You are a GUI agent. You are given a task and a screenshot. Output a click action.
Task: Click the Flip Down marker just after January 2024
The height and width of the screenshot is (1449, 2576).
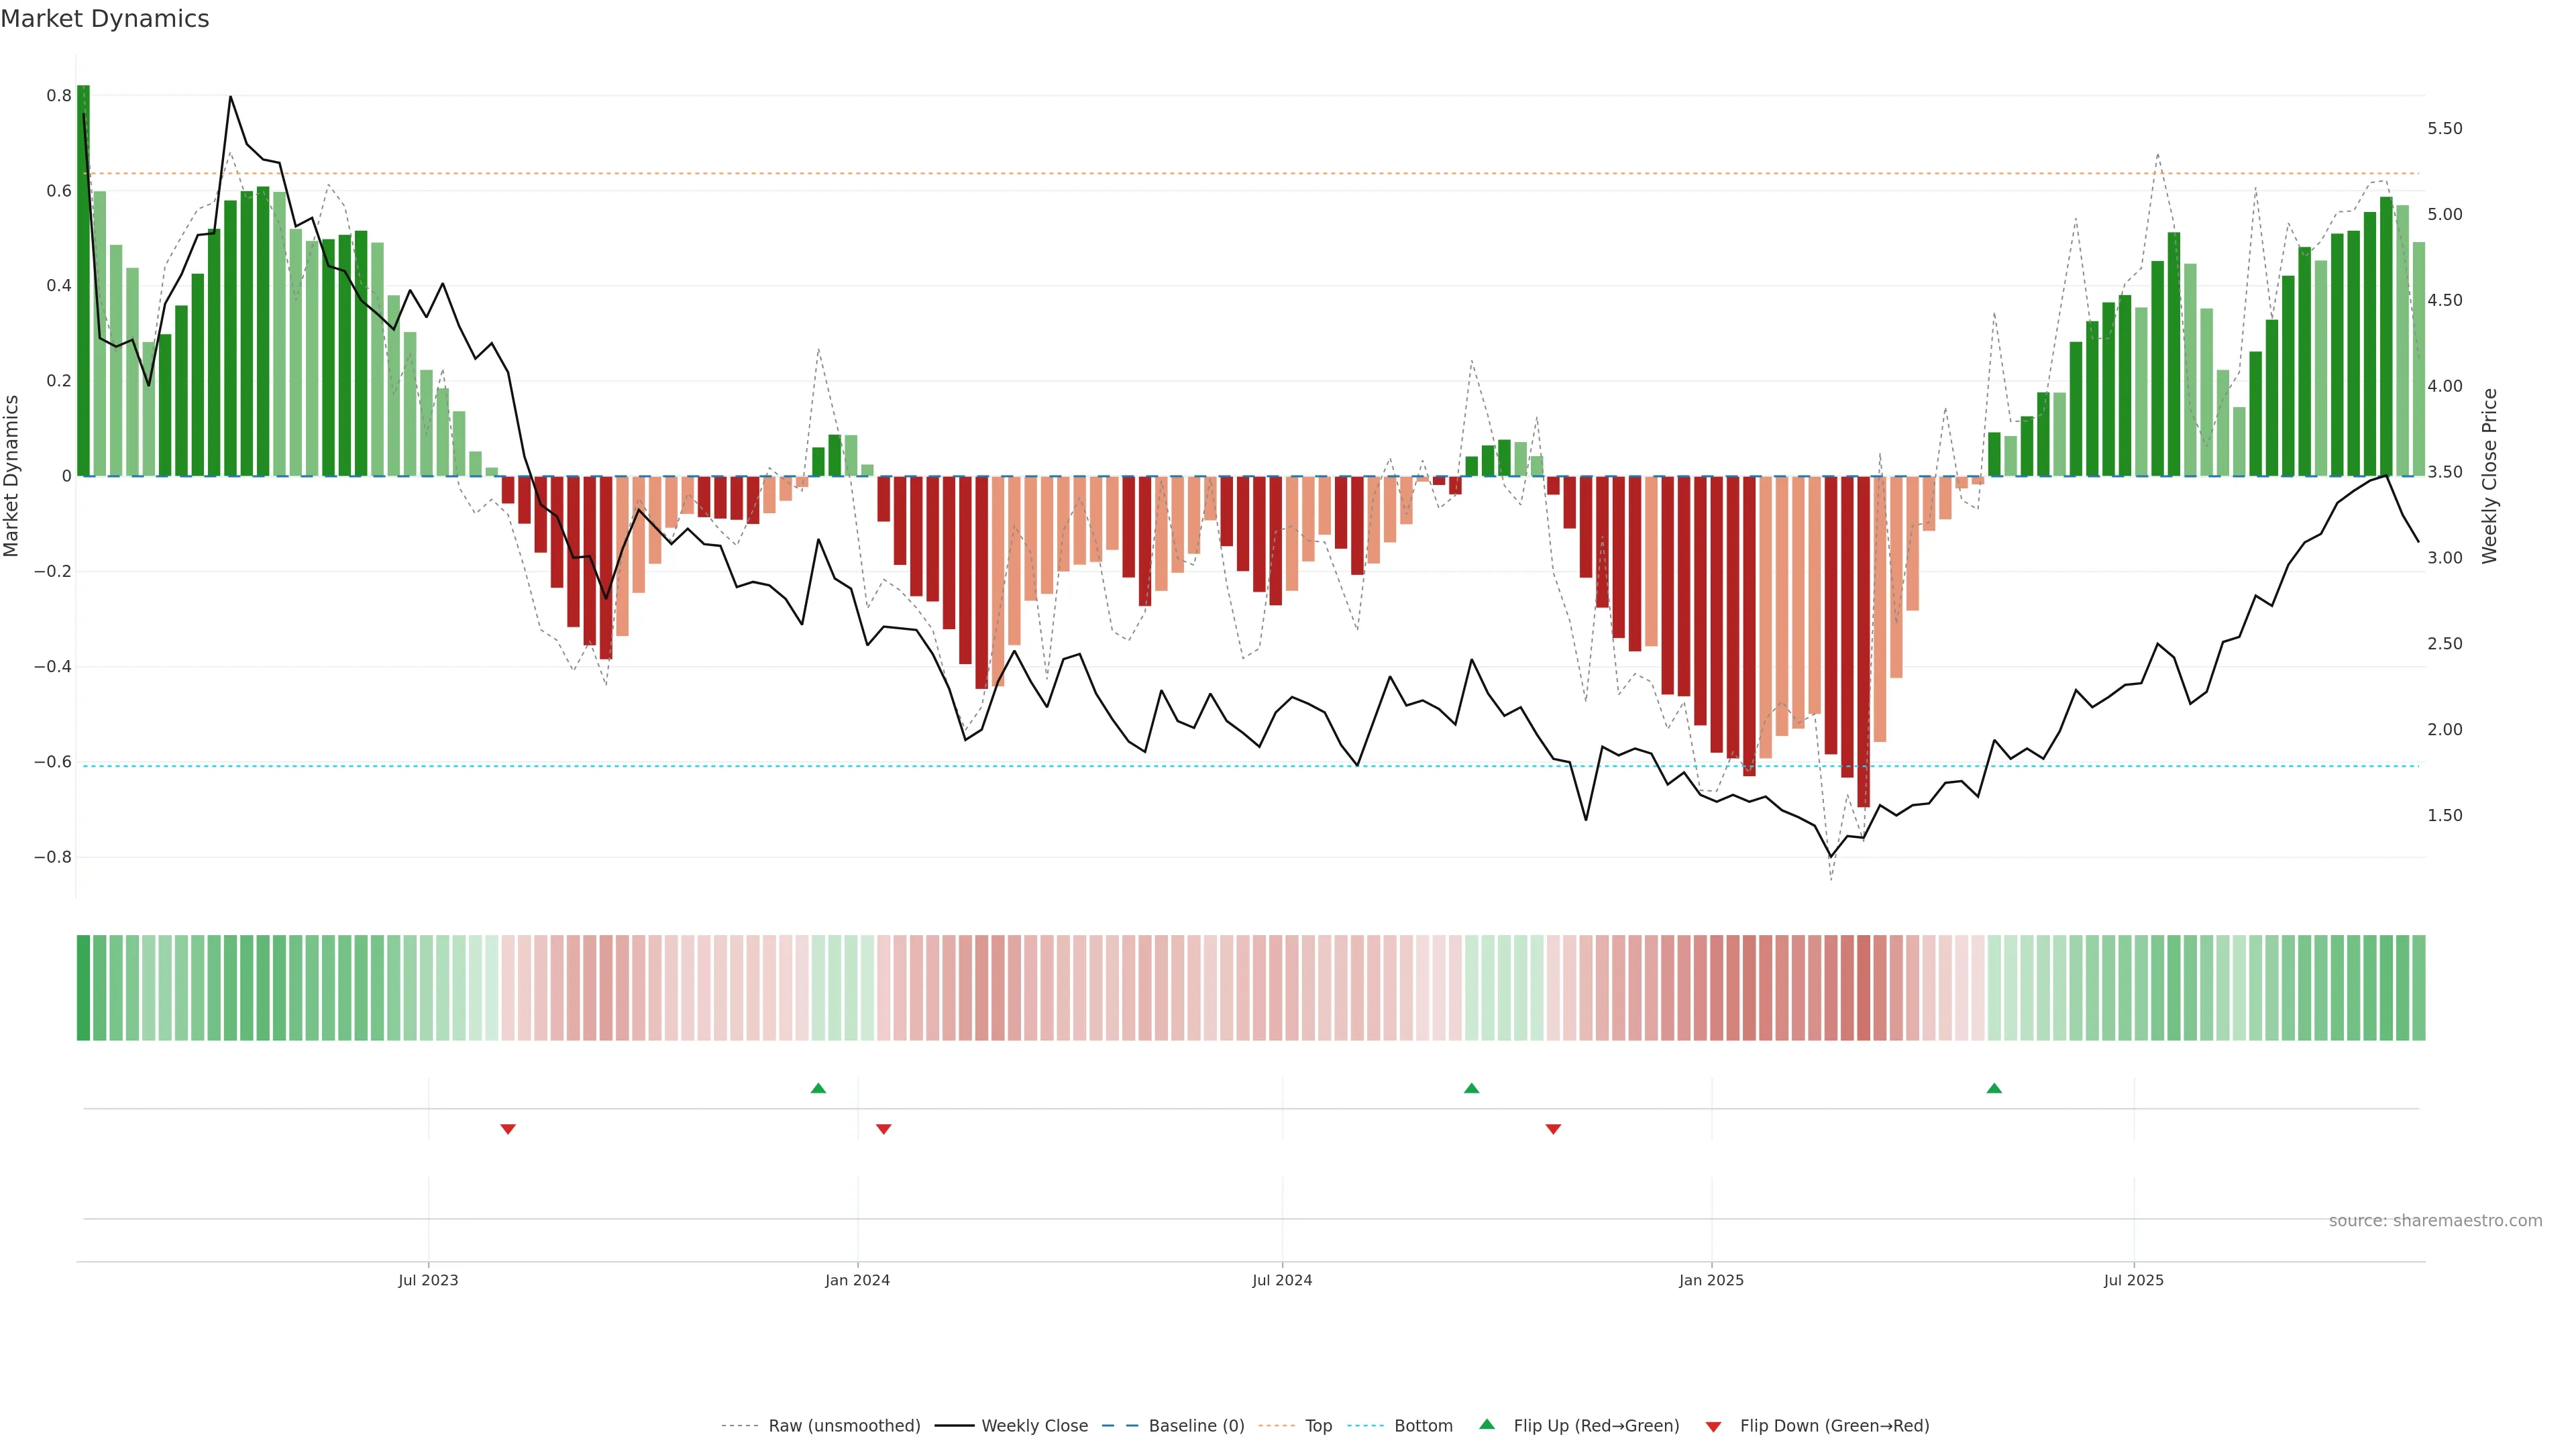pos(883,1129)
